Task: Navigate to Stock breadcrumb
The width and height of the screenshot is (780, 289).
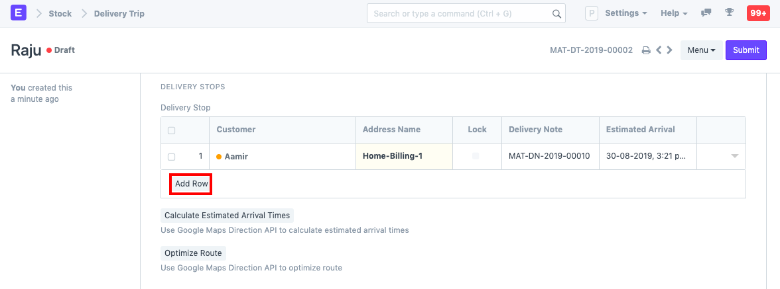Action: point(60,13)
